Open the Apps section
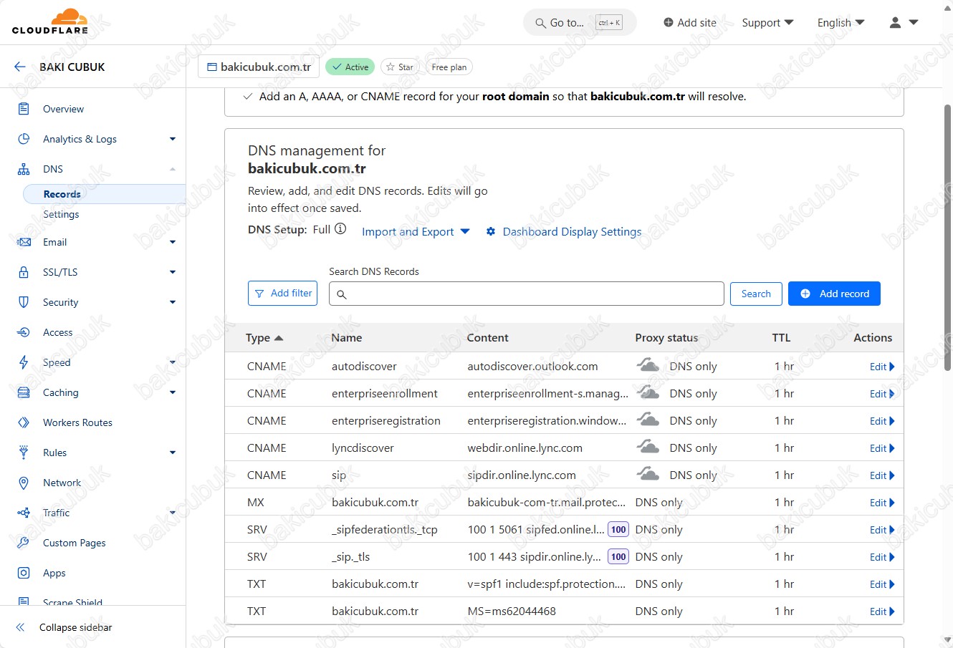953x648 pixels. pyautogui.click(x=54, y=573)
